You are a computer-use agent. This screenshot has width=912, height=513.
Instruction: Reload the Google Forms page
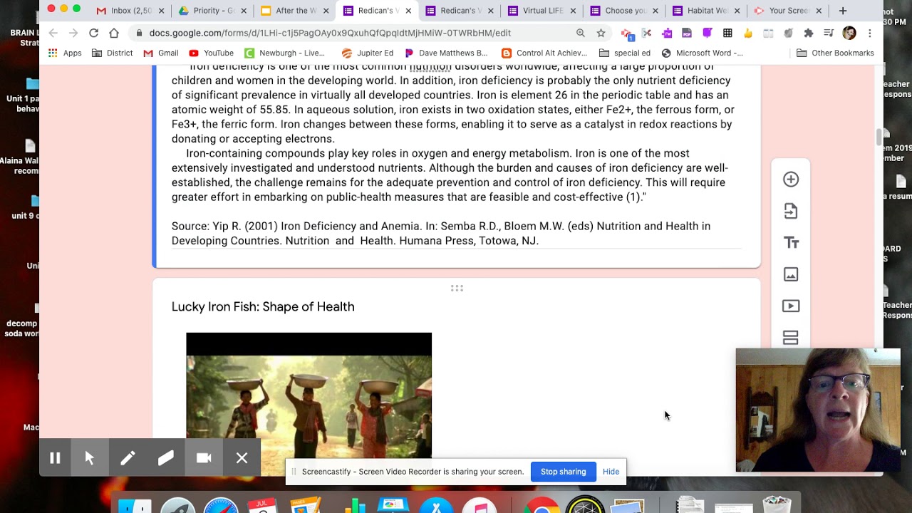(93, 33)
